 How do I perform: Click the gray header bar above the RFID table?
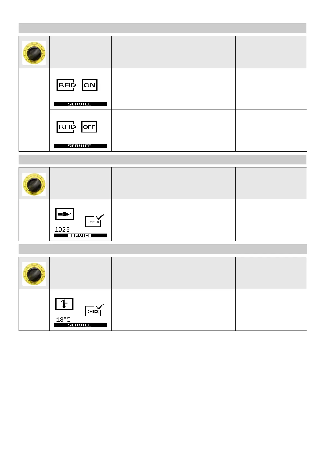(x=162, y=28)
